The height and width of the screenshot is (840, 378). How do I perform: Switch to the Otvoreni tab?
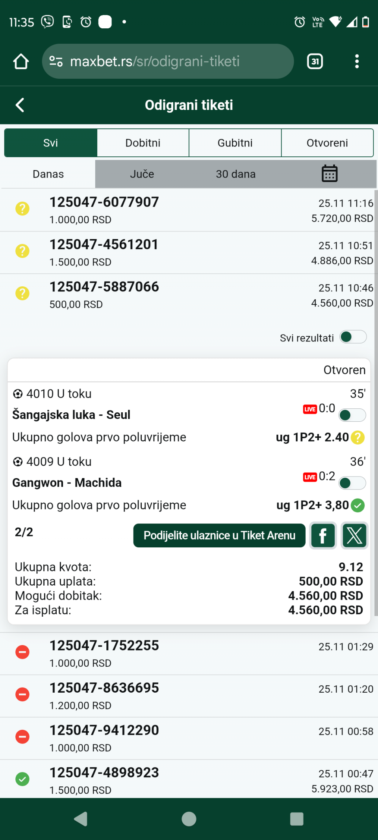coord(327,143)
